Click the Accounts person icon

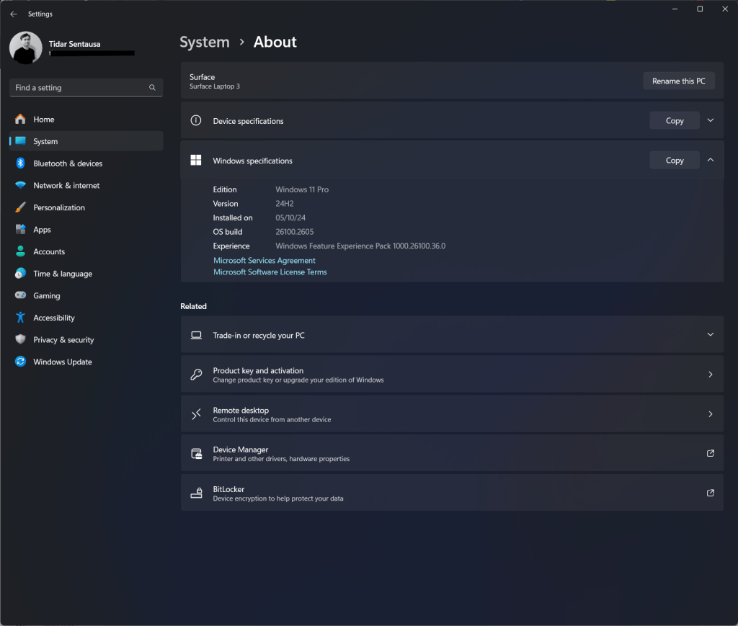point(20,251)
